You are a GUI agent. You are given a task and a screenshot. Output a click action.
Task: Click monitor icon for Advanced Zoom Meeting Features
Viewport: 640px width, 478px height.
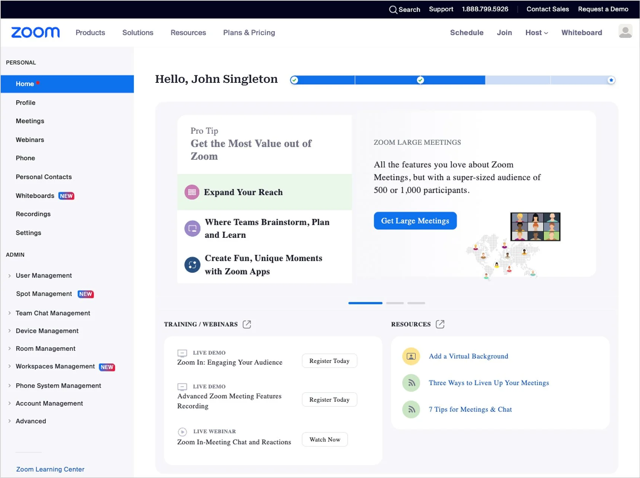[182, 387]
